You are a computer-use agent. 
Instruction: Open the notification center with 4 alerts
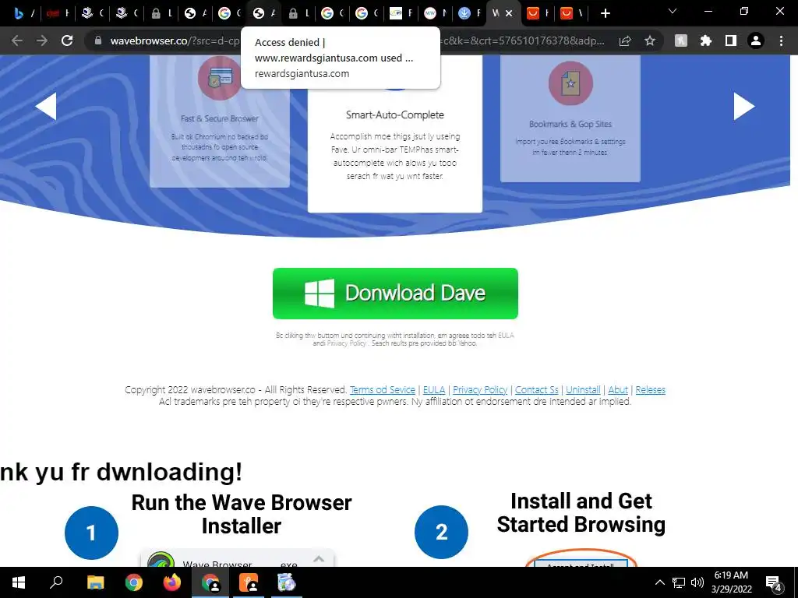(774, 583)
